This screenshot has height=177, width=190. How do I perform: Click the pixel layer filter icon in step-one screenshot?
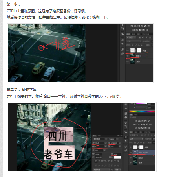(140, 37)
